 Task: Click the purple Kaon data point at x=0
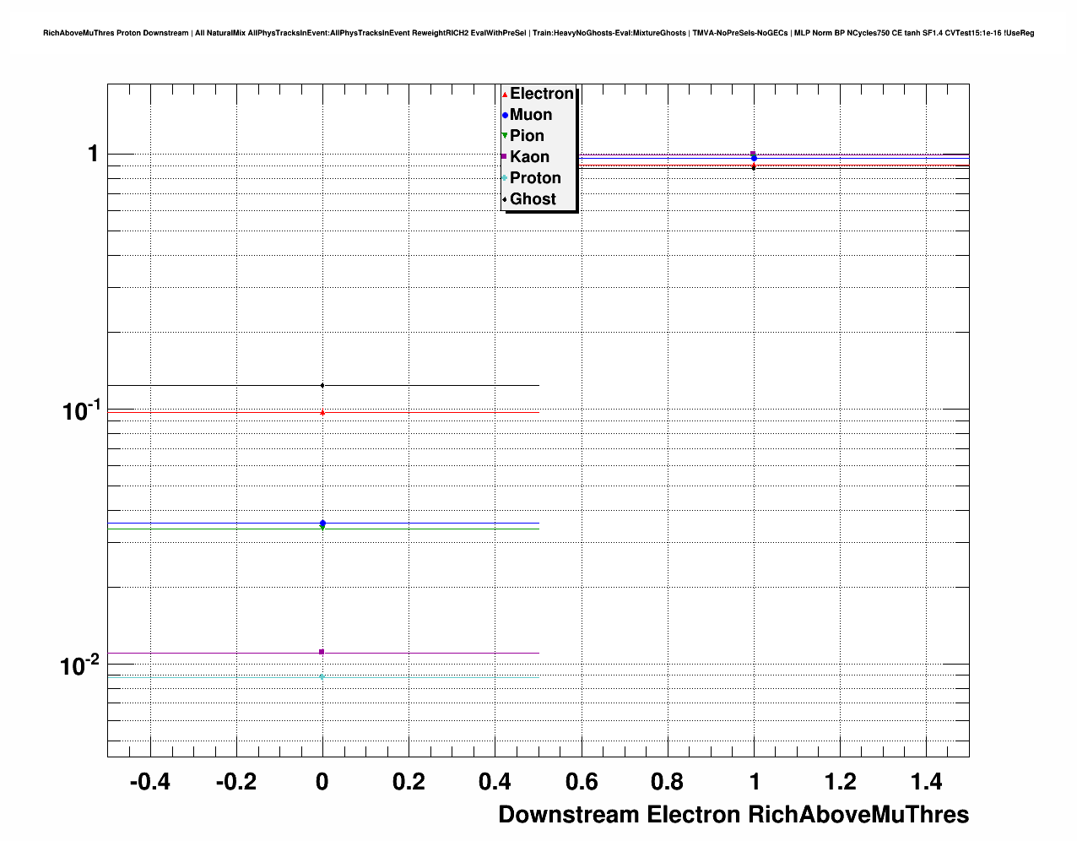tap(322, 652)
